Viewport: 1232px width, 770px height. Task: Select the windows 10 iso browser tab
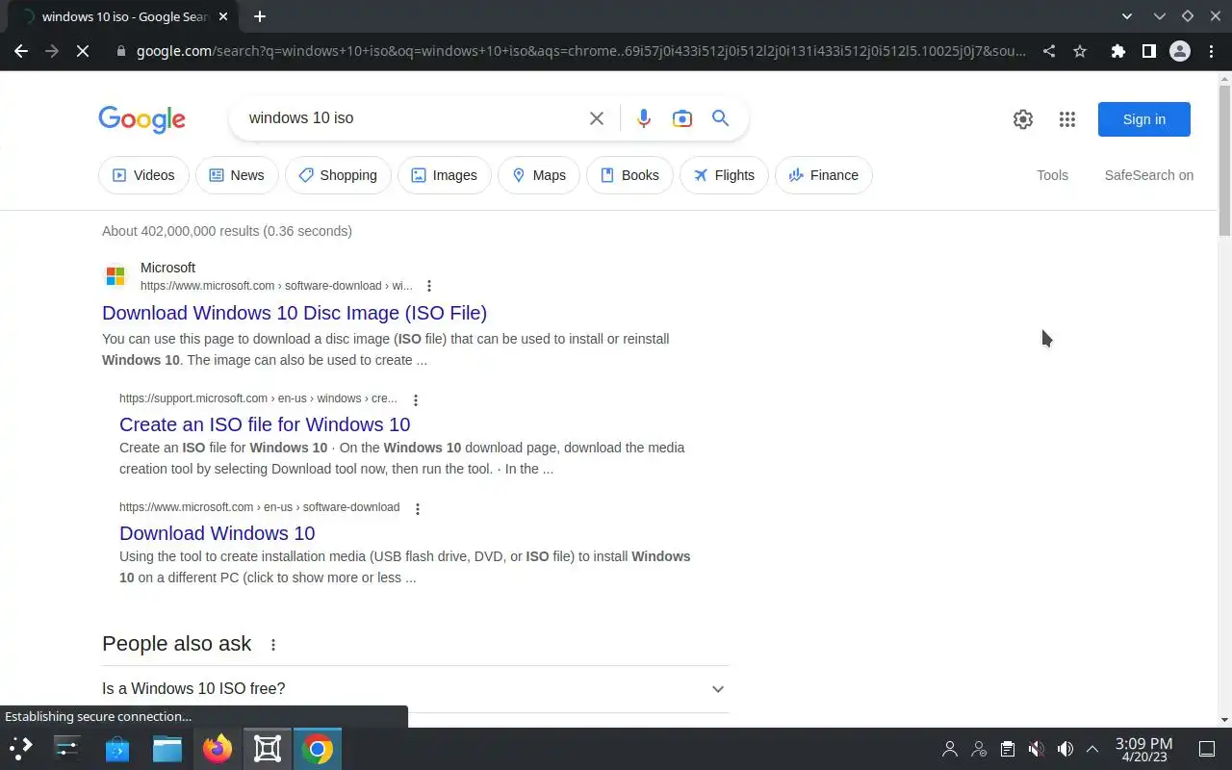pyautogui.click(x=125, y=16)
